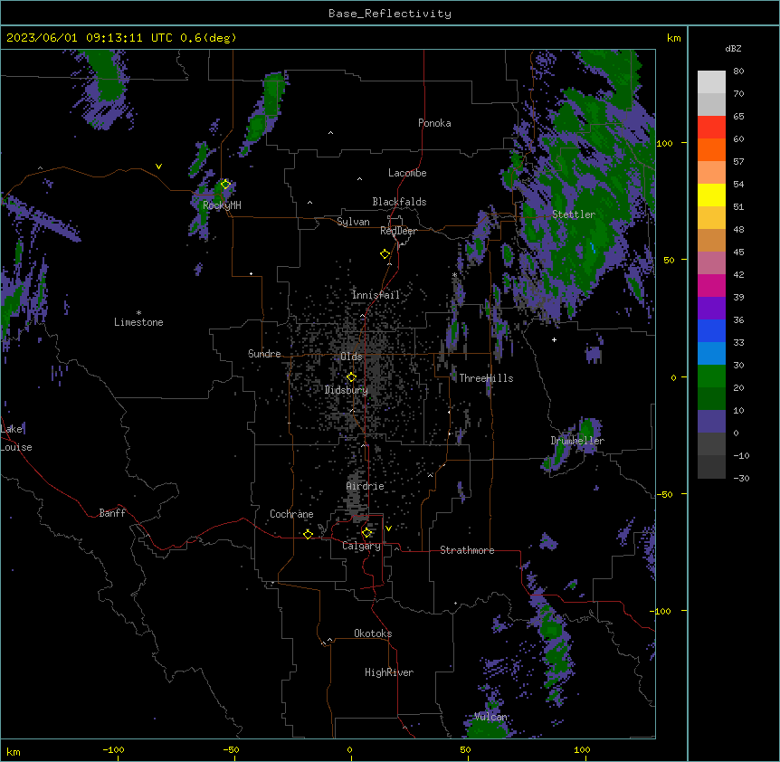The image size is (780, 762).
Task: Choose the purple 39 to 36 dBZ swatch
Action: (x=711, y=309)
